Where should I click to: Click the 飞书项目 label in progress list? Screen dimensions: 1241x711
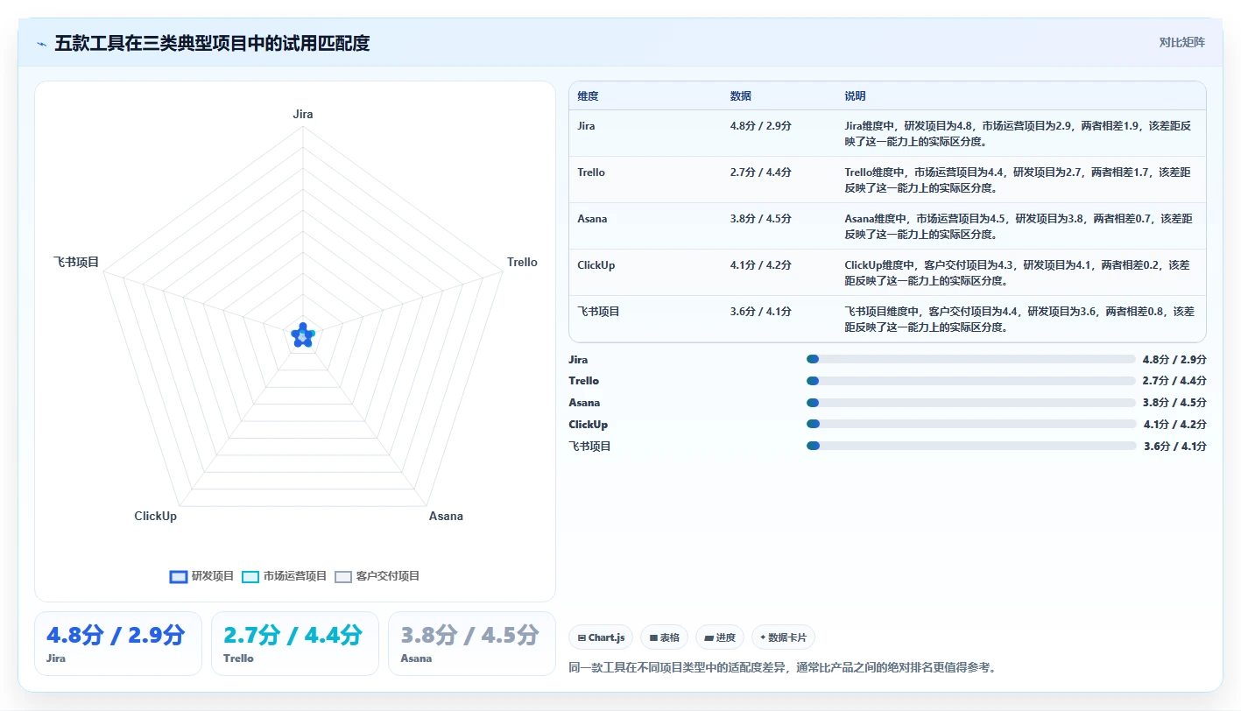[590, 447]
